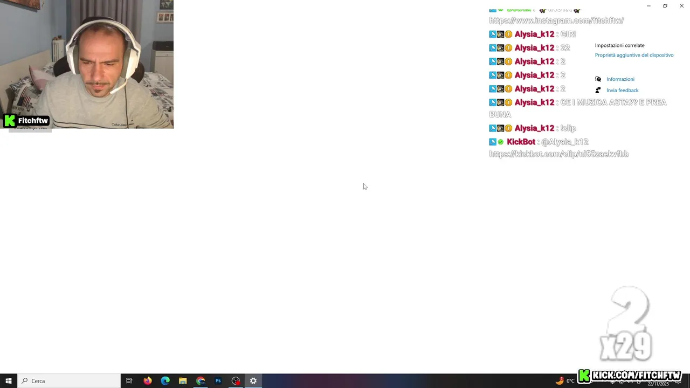690x388 pixels.
Task: Open File Explorer from the taskbar
Action: tap(183, 381)
